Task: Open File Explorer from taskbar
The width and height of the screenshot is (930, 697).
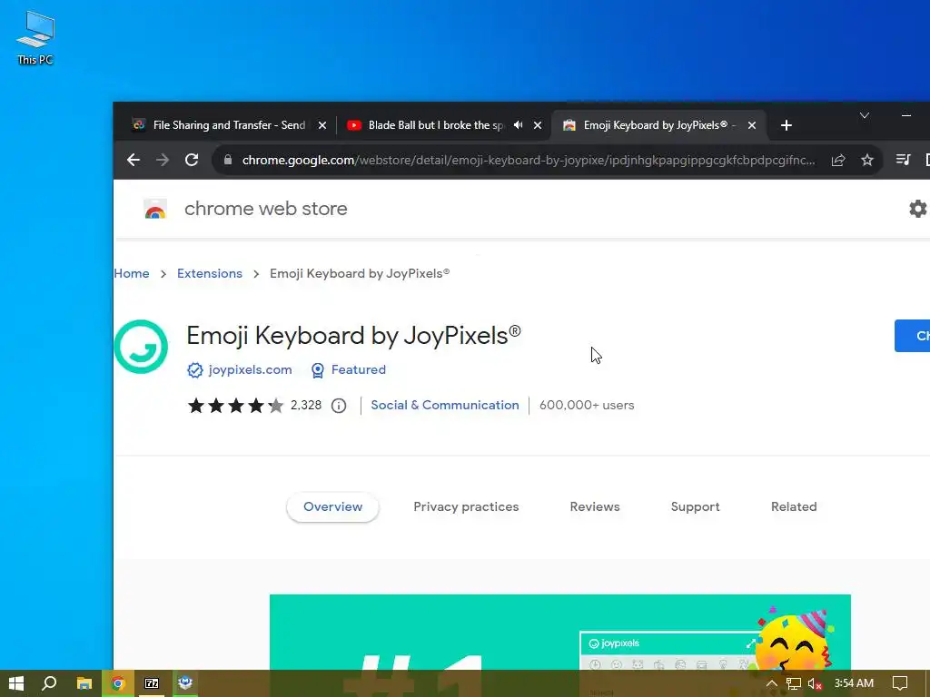Action: pos(84,683)
